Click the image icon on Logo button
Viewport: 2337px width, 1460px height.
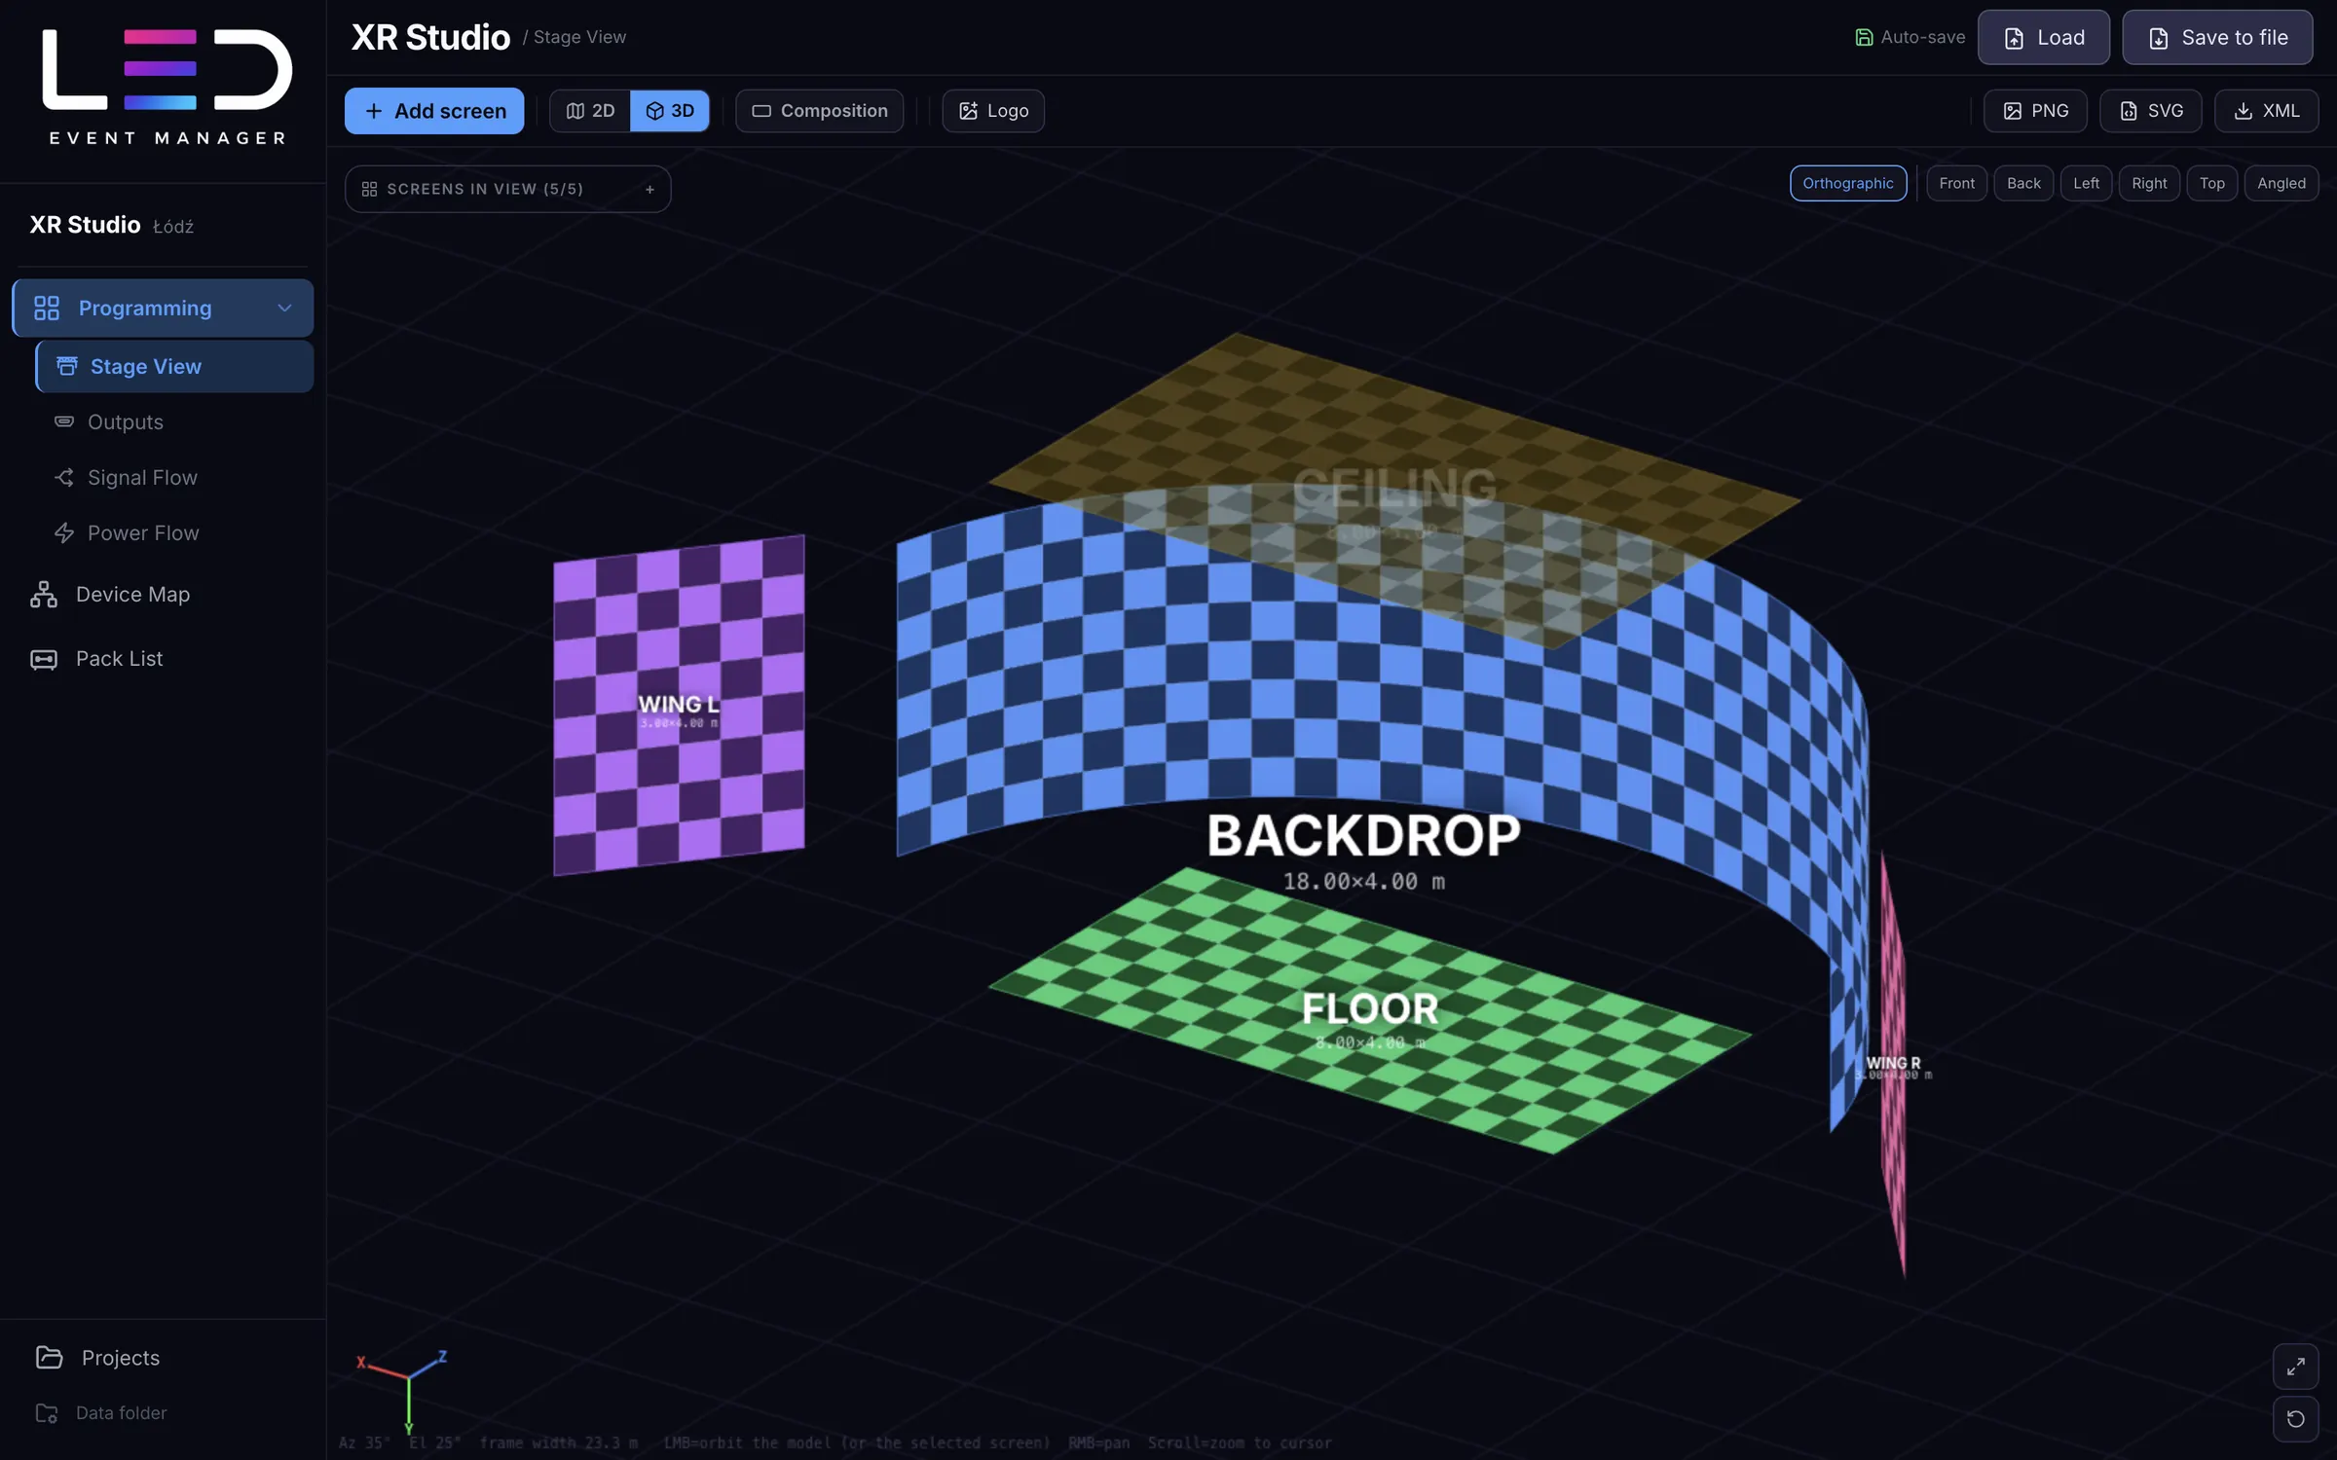[x=968, y=111]
